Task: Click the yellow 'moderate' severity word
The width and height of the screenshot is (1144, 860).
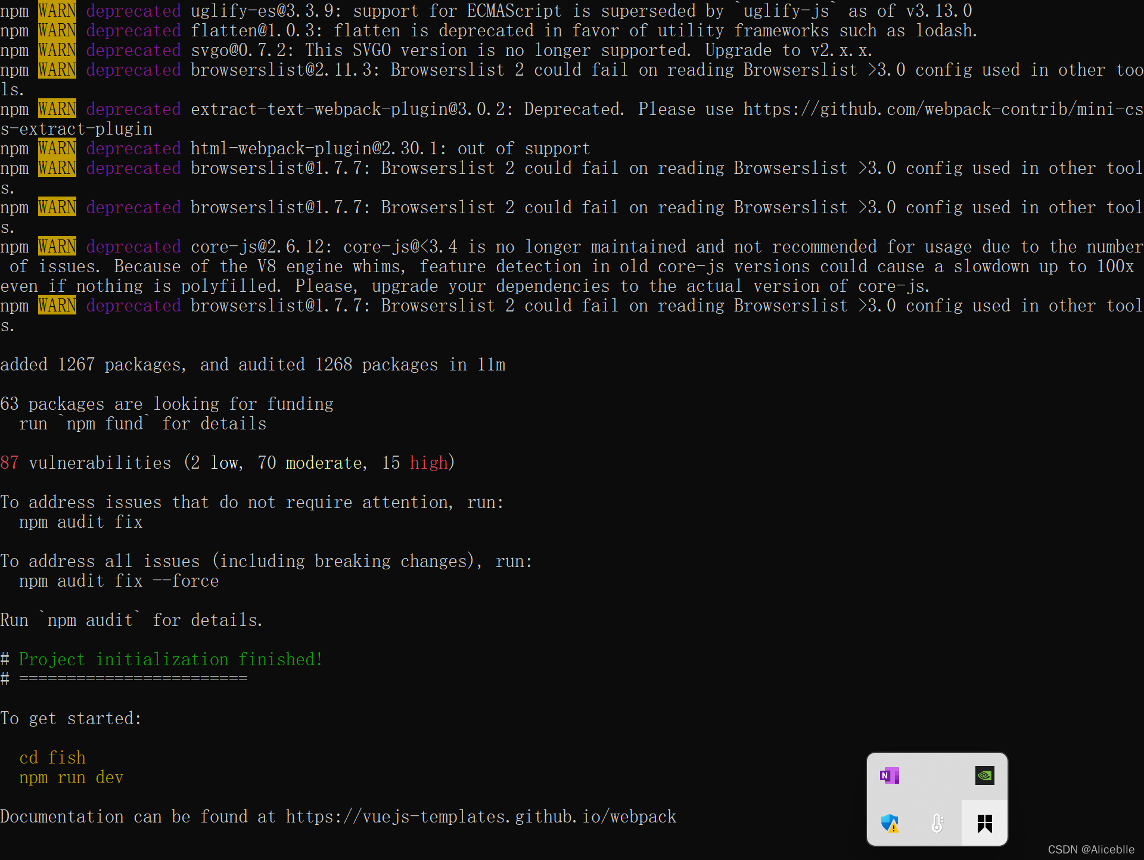Action: 324,463
